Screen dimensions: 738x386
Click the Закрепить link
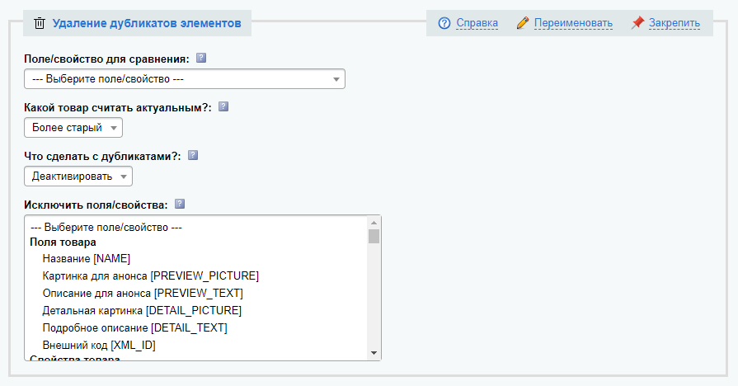point(674,23)
